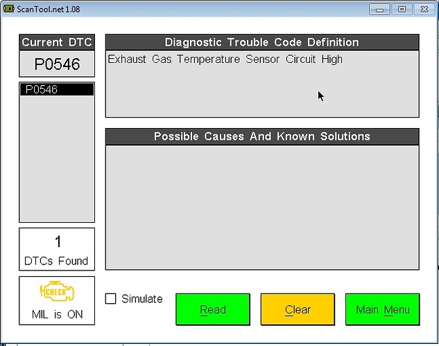Click the Exhaust Gas Temperature definition text
The image size is (439, 346).
coord(225,60)
